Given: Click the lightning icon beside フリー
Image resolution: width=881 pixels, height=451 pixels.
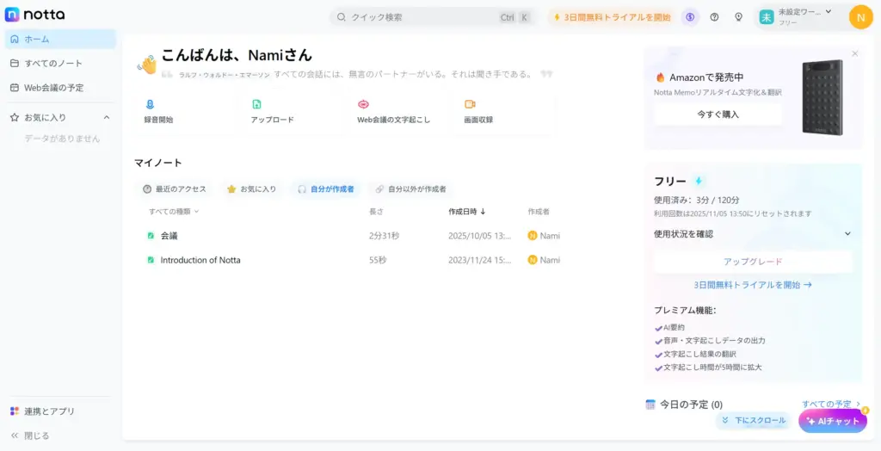Looking at the screenshot, I should 699,181.
